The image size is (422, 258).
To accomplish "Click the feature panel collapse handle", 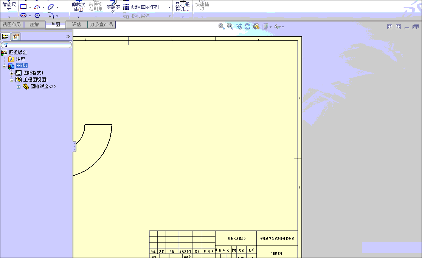I will coord(74,147).
